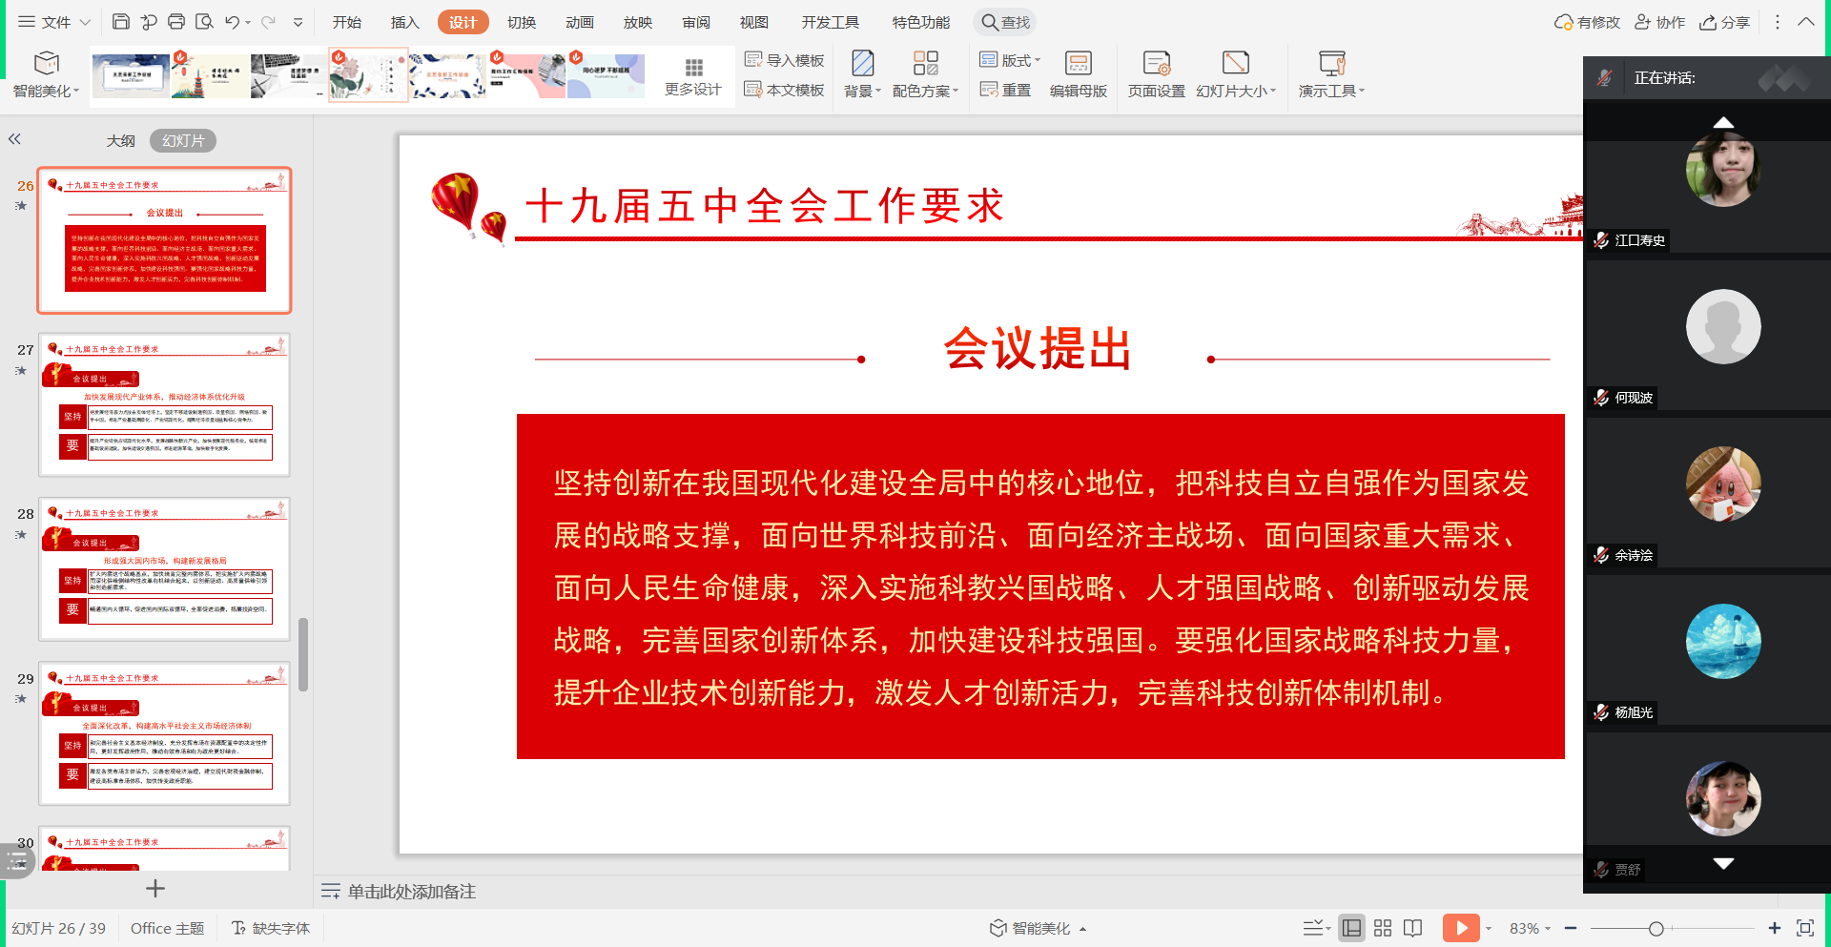Switch to slide sorter view icon

click(x=1383, y=928)
